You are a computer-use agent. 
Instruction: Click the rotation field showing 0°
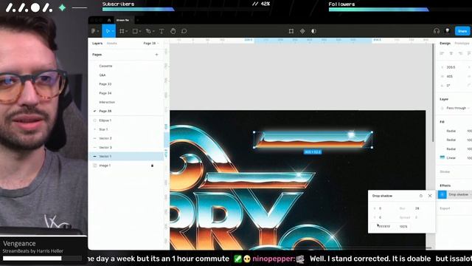click(448, 86)
